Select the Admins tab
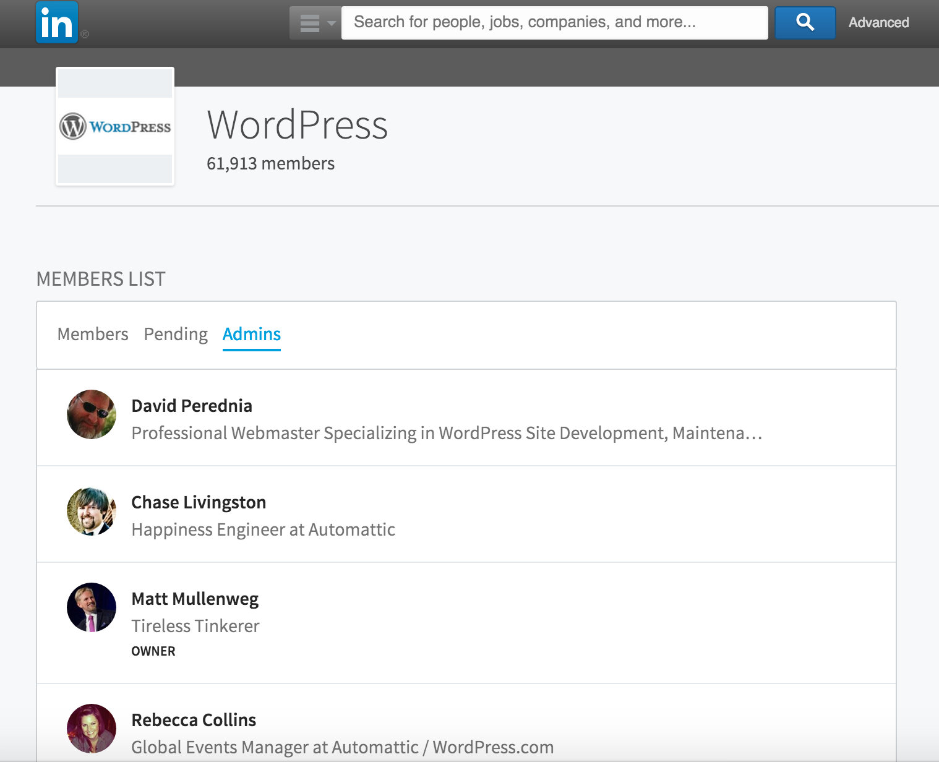Screen dimensions: 939x762 pyautogui.click(x=251, y=334)
